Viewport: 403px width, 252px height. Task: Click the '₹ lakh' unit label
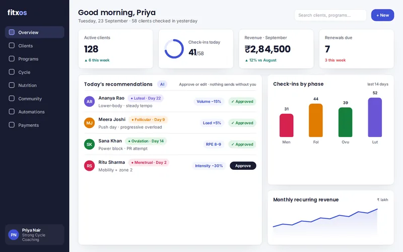(382, 200)
